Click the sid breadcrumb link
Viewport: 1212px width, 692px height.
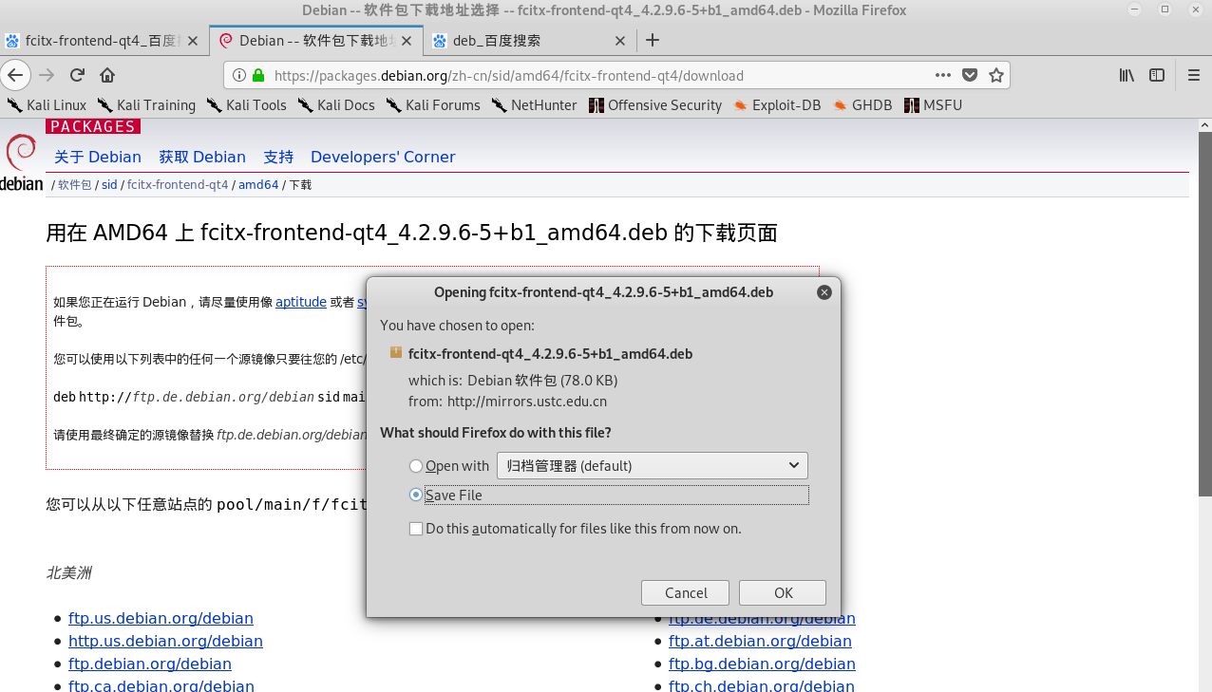(109, 185)
